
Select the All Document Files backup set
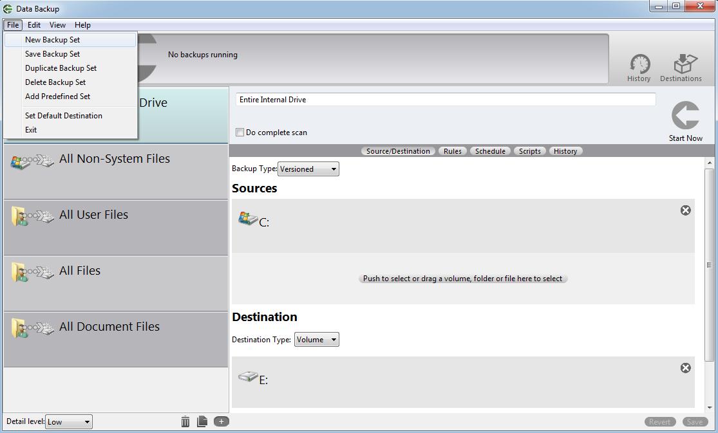(109, 327)
